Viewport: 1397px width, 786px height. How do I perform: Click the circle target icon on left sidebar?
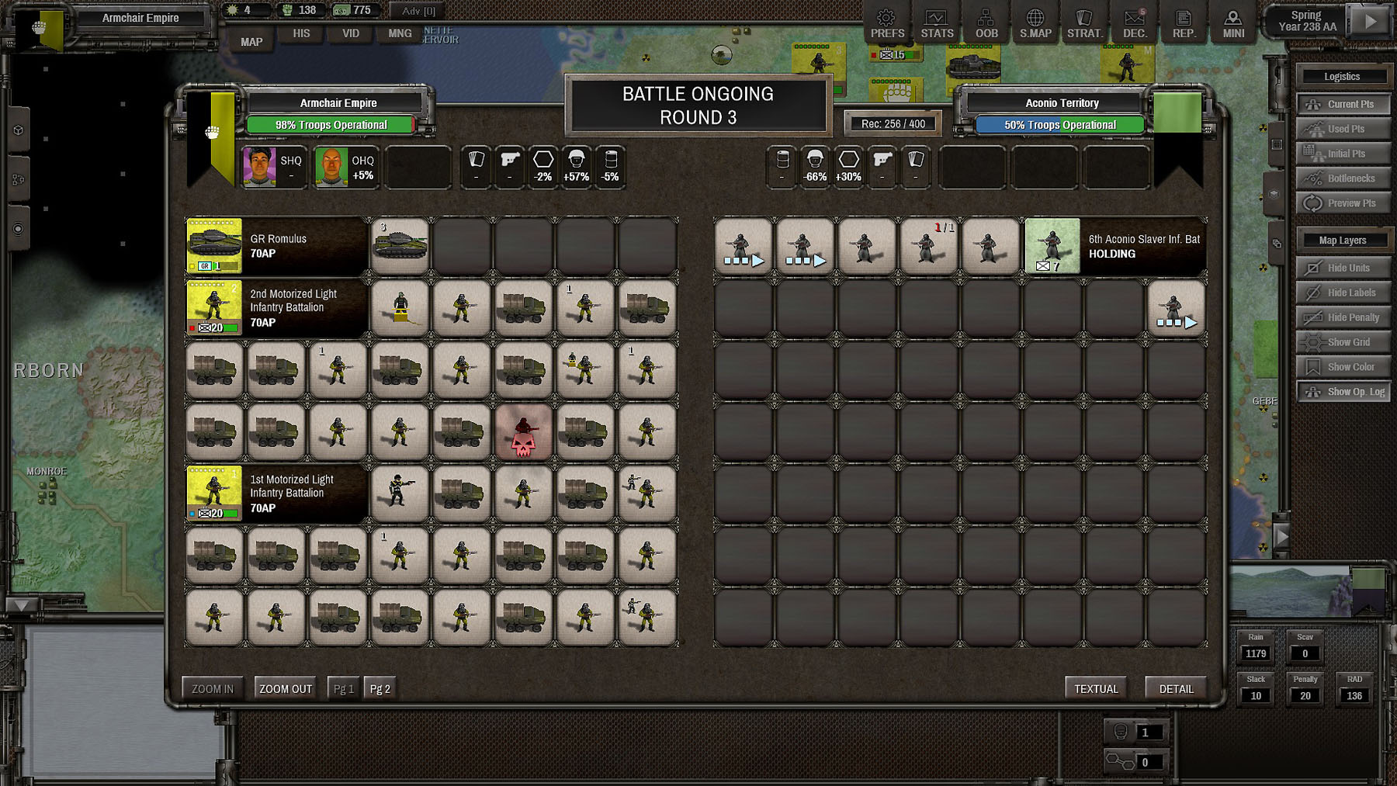(x=19, y=230)
